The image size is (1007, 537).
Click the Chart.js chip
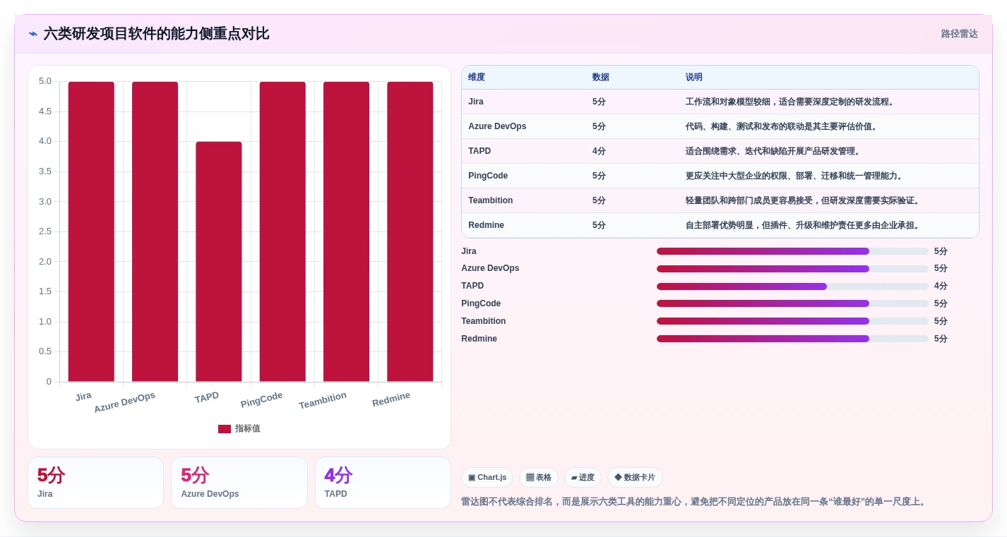487,478
